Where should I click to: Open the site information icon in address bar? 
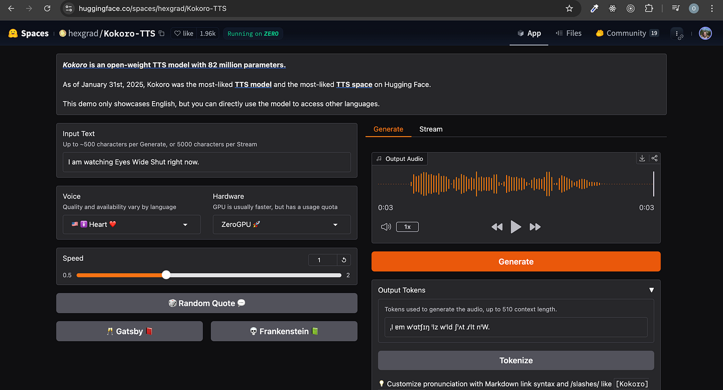pyautogui.click(x=69, y=8)
